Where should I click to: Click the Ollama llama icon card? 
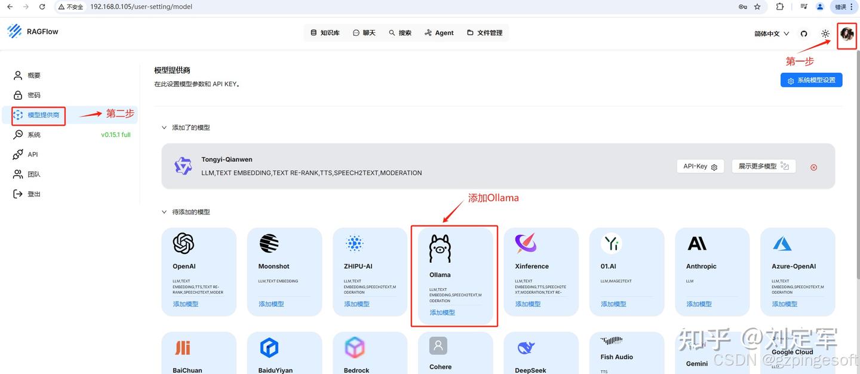pyautogui.click(x=440, y=249)
